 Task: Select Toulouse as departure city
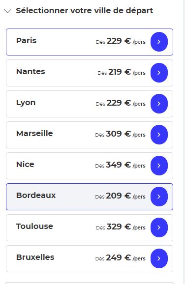[x=90, y=227]
